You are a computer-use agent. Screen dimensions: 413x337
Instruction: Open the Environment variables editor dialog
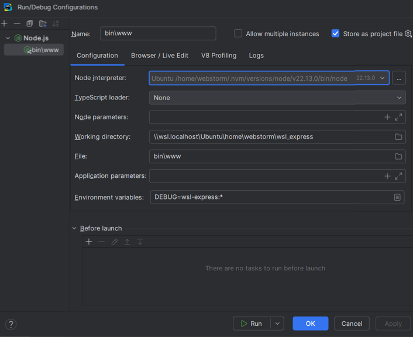397,197
